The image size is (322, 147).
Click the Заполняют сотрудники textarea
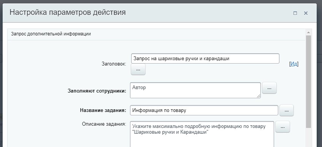pos(195,90)
